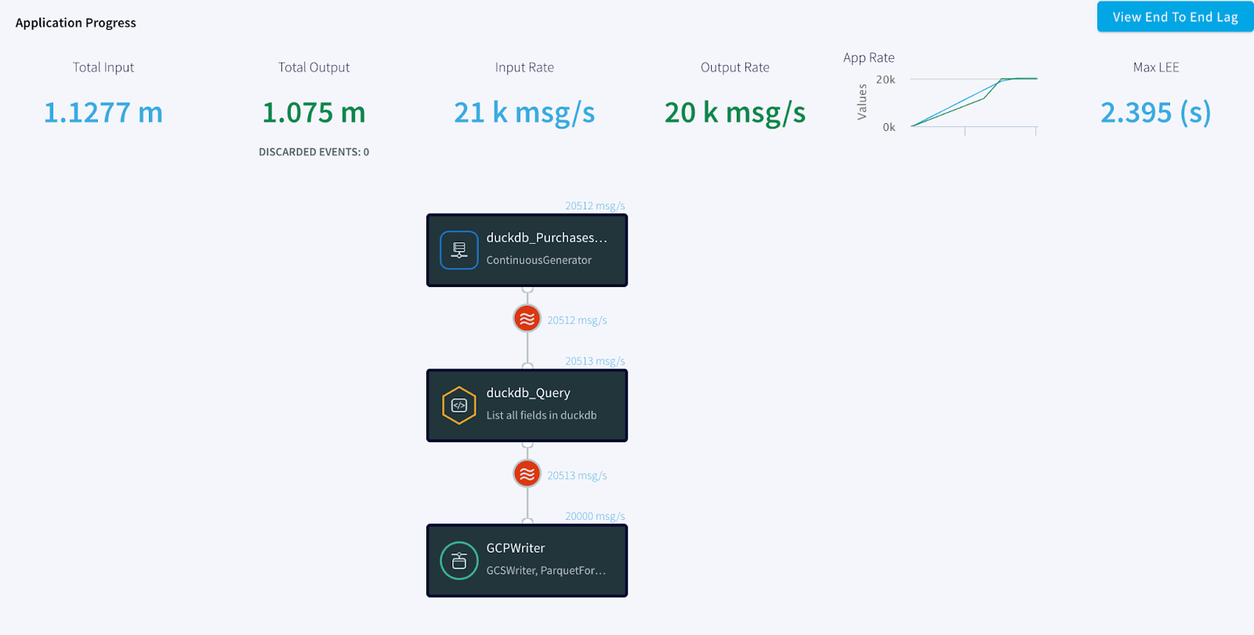Select the duckdb_Purchases node title

[546, 238]
